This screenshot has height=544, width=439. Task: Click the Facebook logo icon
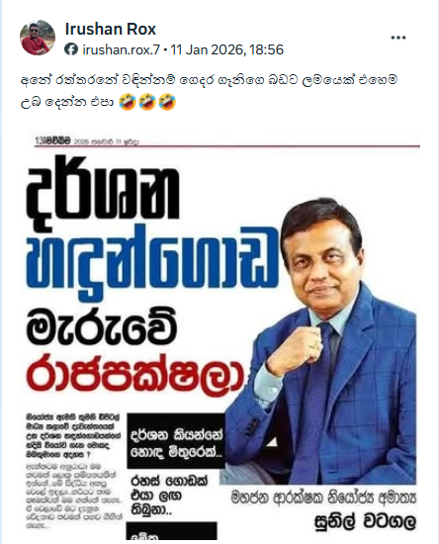tap(71, 49)
